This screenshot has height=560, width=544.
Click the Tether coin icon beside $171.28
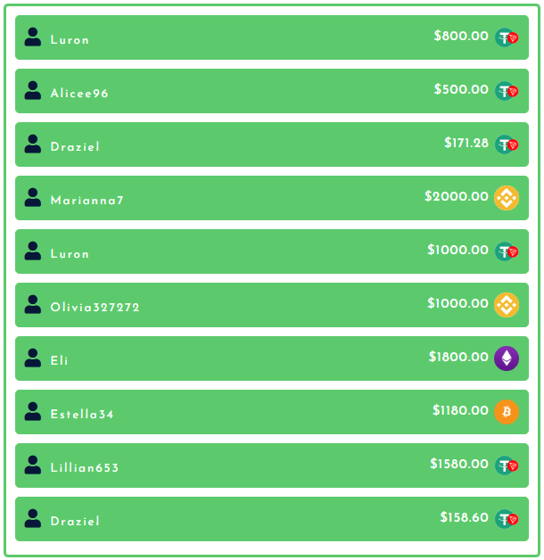click(507, 144)
